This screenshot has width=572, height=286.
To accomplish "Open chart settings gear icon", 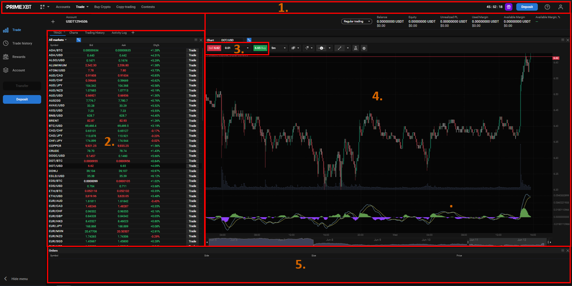I will (364, 48).
